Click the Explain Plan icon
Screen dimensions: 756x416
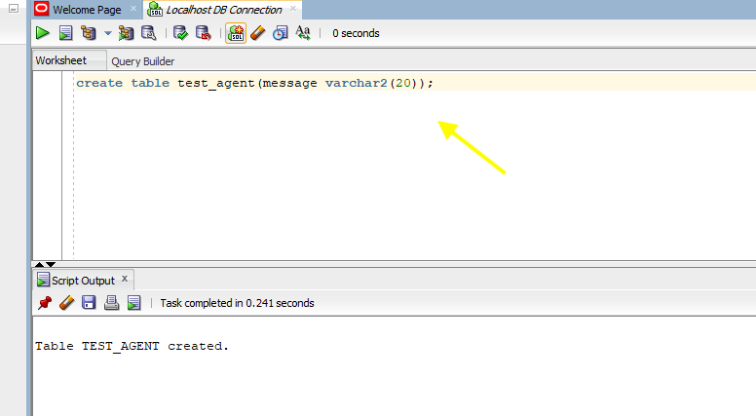point(89,33)
